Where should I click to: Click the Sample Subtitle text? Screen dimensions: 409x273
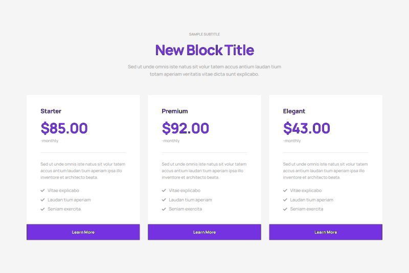coord(204,34)
